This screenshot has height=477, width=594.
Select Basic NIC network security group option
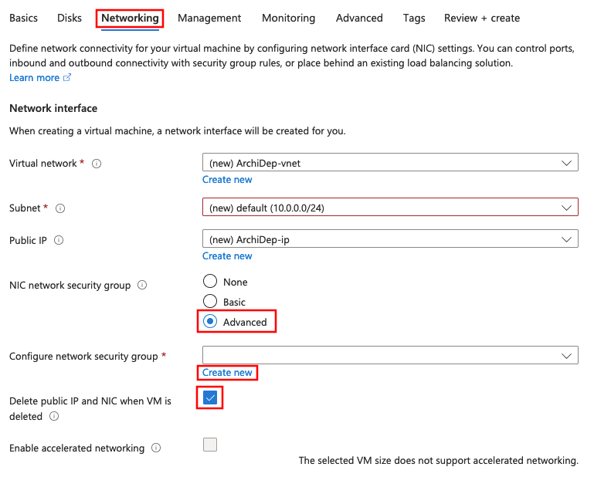click(210, 302)
